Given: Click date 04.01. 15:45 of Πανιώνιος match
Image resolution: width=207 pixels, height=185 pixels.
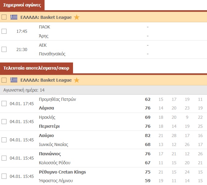Looking at the screenshot, I should click(22, 158).
